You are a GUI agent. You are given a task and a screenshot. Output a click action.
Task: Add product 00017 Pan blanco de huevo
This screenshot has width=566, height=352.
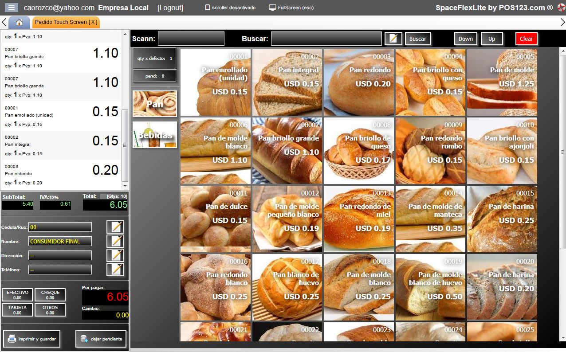(x=287, y=287)
